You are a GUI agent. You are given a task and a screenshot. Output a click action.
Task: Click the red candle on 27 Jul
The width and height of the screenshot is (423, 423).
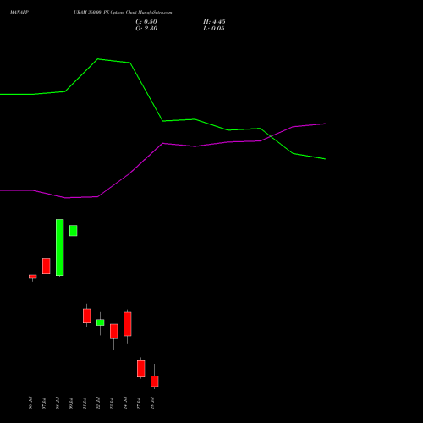141,369
